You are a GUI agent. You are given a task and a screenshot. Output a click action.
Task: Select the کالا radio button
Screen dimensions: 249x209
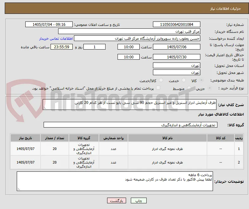201,80
